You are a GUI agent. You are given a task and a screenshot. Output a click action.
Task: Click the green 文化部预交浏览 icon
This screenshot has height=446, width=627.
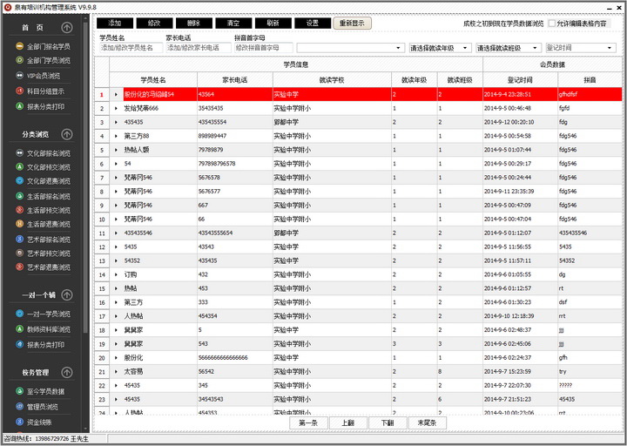[19, 166]
